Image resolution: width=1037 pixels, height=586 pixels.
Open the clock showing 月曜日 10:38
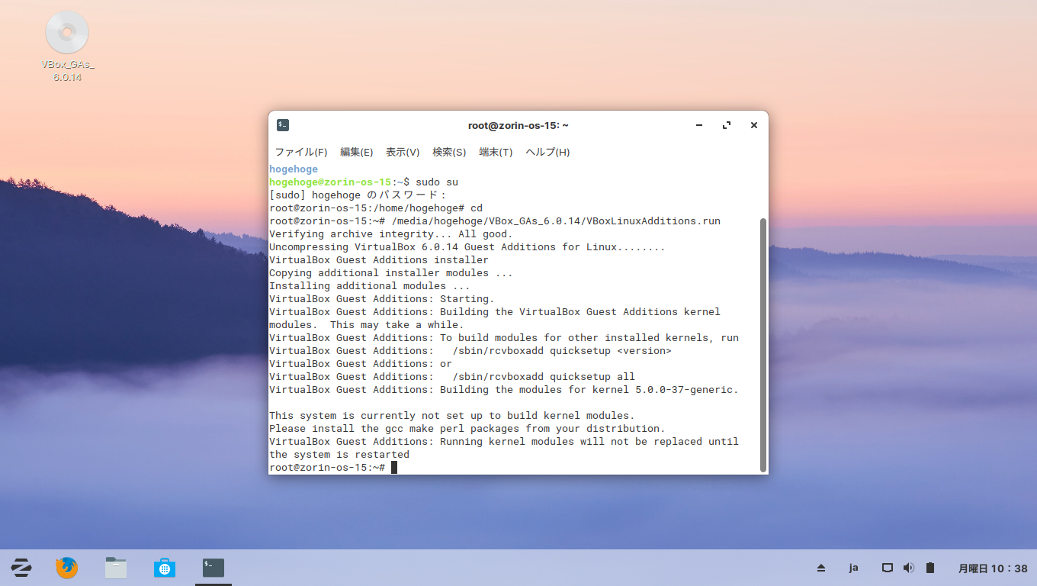[993, 568]
